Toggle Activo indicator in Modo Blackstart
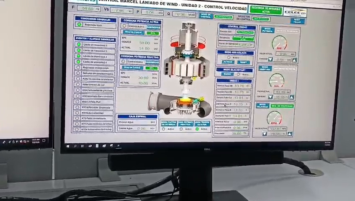Screen dimensions: 355x201 (238, 74)
